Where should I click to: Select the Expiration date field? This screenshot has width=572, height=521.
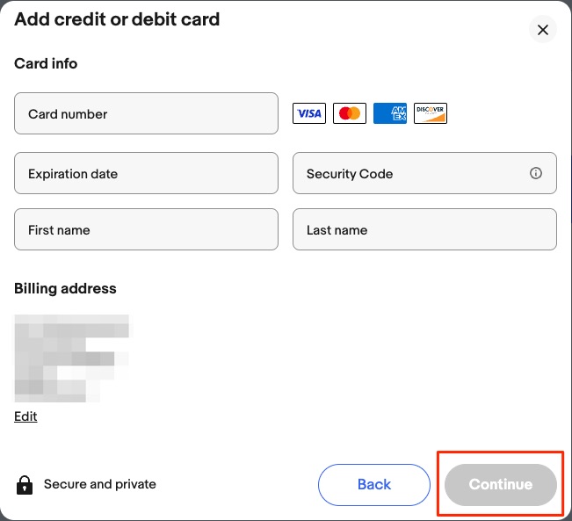146,174
